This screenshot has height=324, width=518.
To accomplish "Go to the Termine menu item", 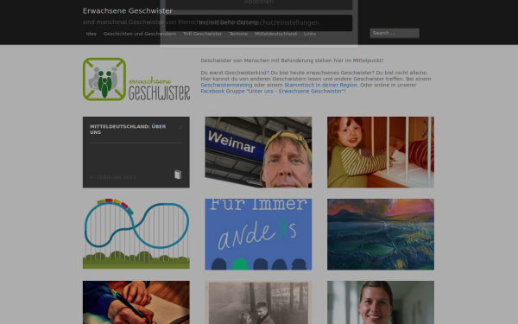I will coord(238,34).
